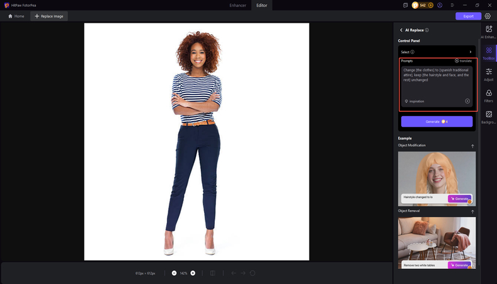The image size is (497, 284).
Task: Click the zoom out minus button
Action: coord(174,273)
